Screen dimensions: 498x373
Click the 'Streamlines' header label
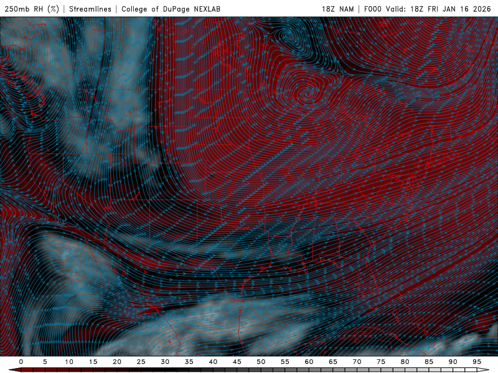(90, 9)
